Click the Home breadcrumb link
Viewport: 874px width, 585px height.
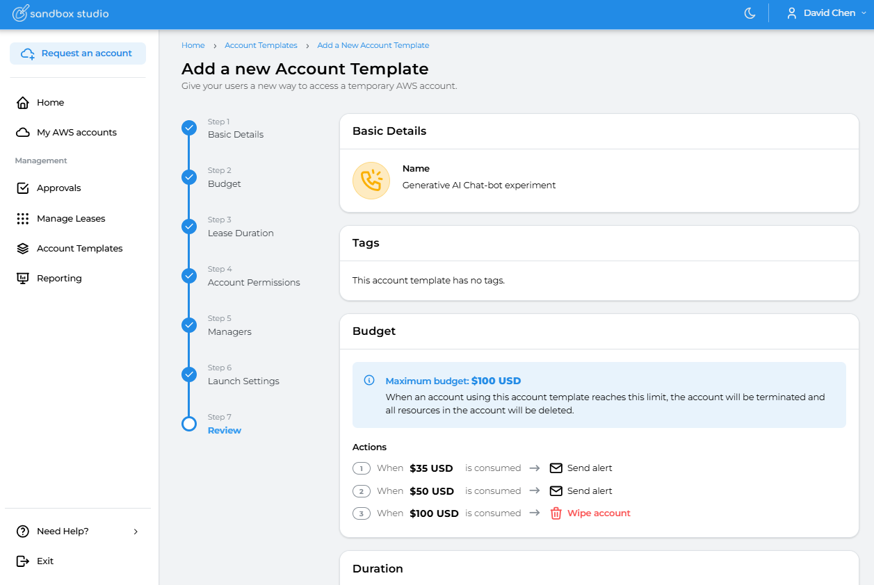[193, 45]
